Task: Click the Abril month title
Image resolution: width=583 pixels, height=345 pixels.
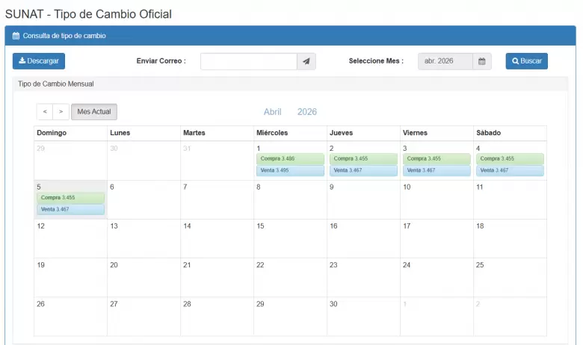Action: pos(273,112)
